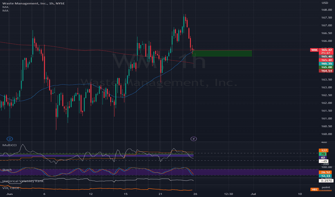Click the 162.50 price axis label

pyautogui.click(x=327, y=95)
